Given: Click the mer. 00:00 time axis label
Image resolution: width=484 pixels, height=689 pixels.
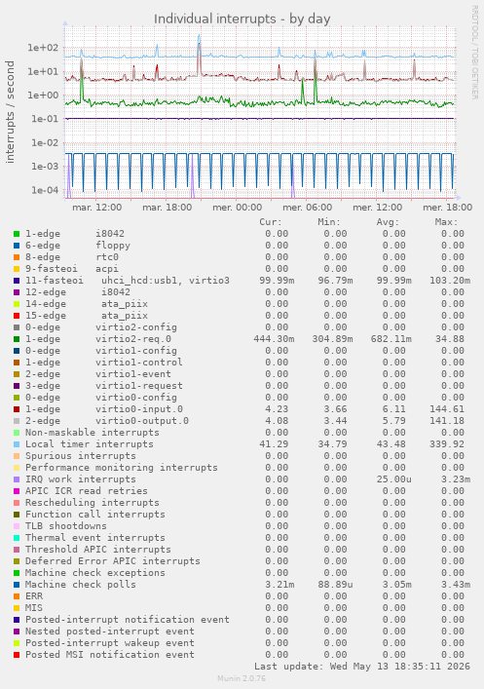Looking at the screenshot, I should tap(238, 208).
